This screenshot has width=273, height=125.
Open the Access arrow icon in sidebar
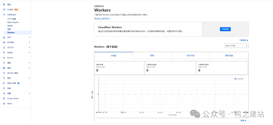click(4, 58)
